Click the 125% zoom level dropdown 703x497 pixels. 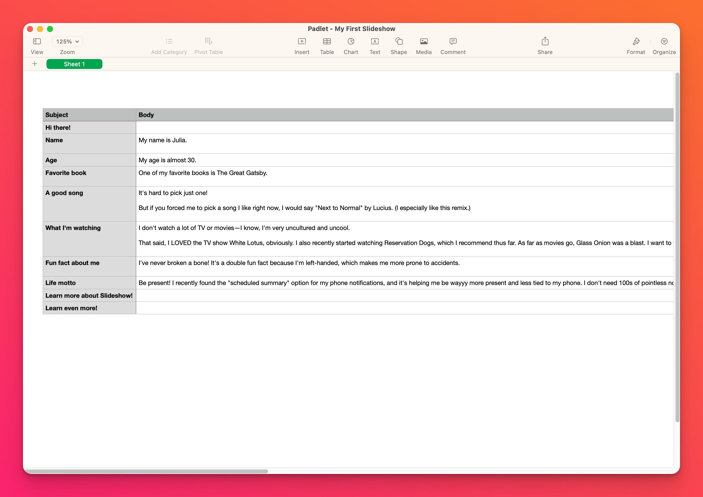pyautogui.click(x=66, y=41)
